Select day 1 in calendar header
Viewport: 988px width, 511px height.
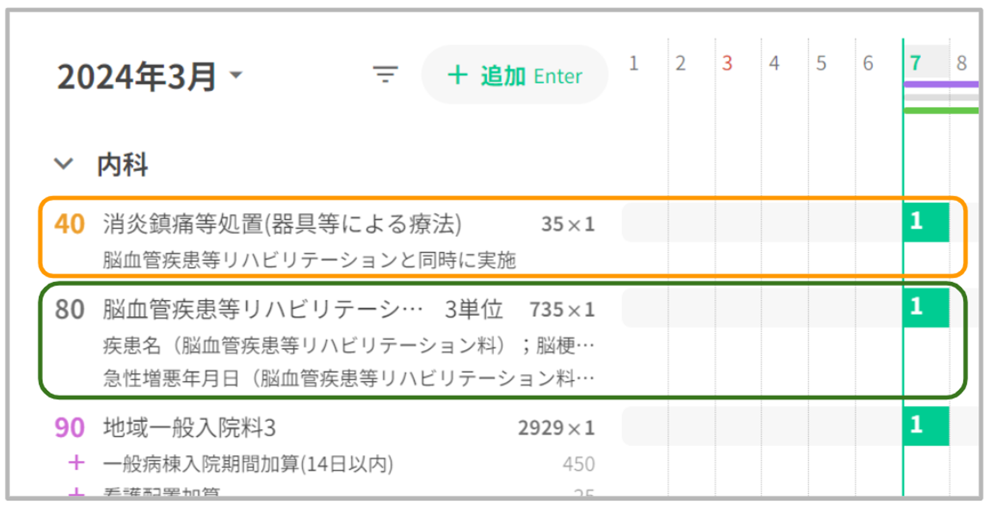pyautogui.click(x=634, y=63)
